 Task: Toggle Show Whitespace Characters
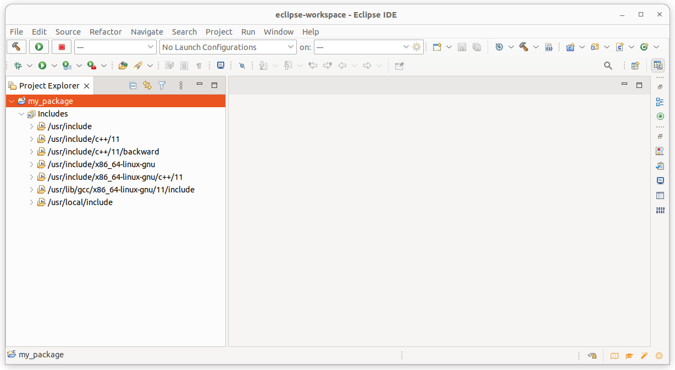198,65
